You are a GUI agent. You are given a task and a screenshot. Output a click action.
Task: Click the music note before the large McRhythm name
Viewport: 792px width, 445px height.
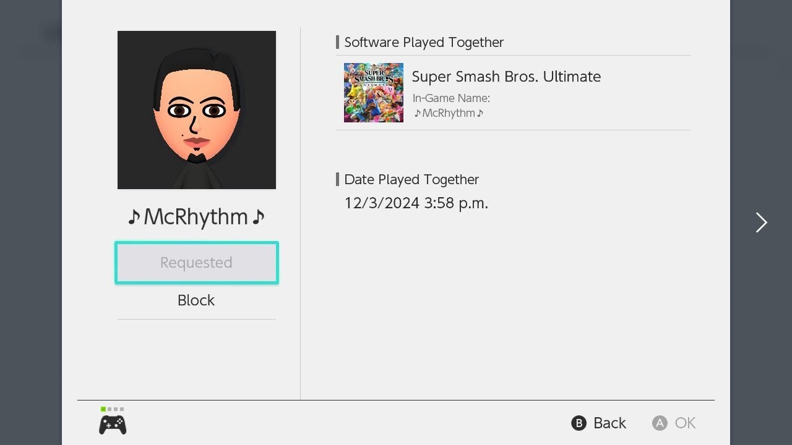tap(134, 217)
